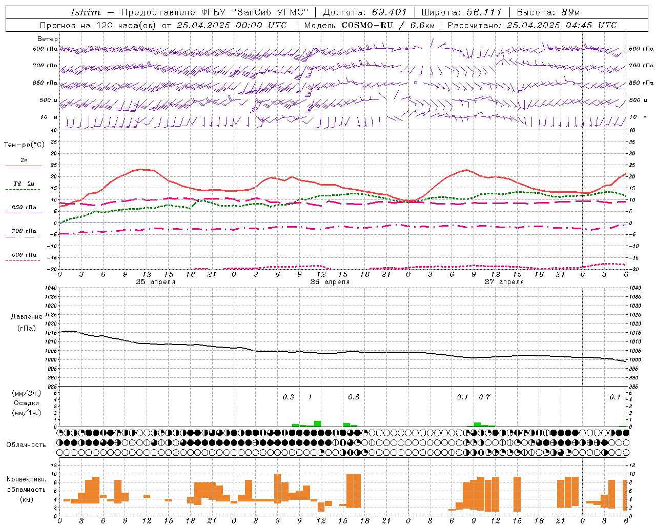Select the 0.3 precipitation amount
The image size is (656, 525).
[289, 397]
